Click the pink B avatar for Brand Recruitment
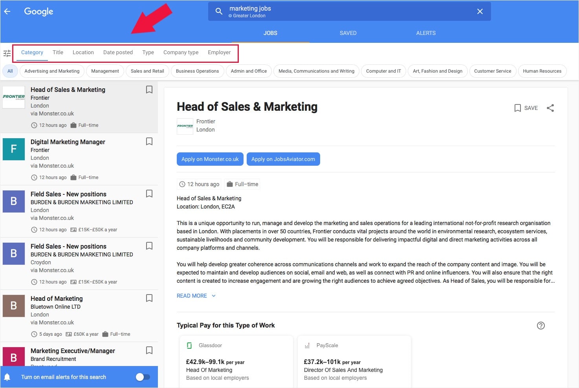This screenshot has width=579, height=388. pyautogui.click(x=14, y=357)
